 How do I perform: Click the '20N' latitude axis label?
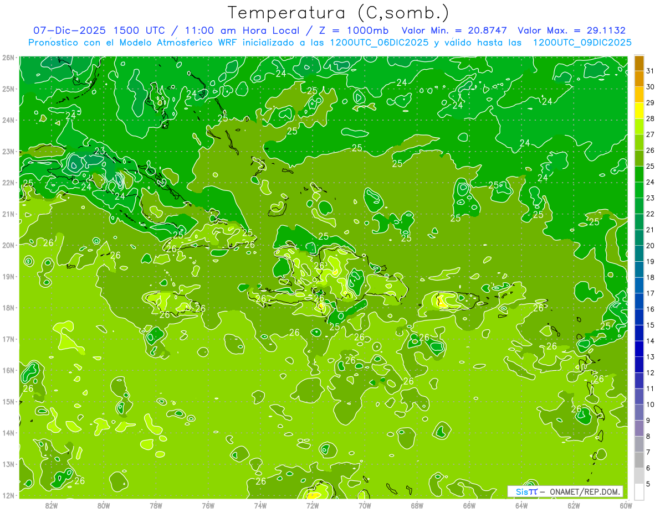tap(8, 245)
